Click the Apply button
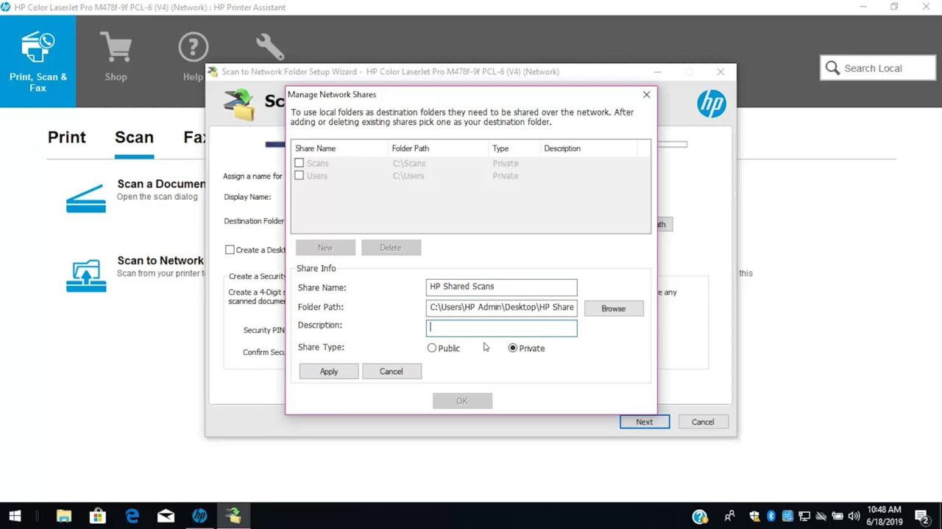Image resolution: width=942 pixels, height=529 pixels. (x=329, y=372)
